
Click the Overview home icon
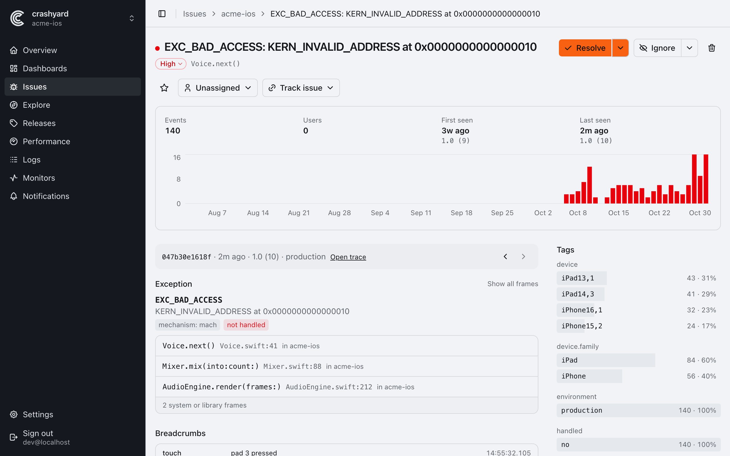tap(14, 50)
